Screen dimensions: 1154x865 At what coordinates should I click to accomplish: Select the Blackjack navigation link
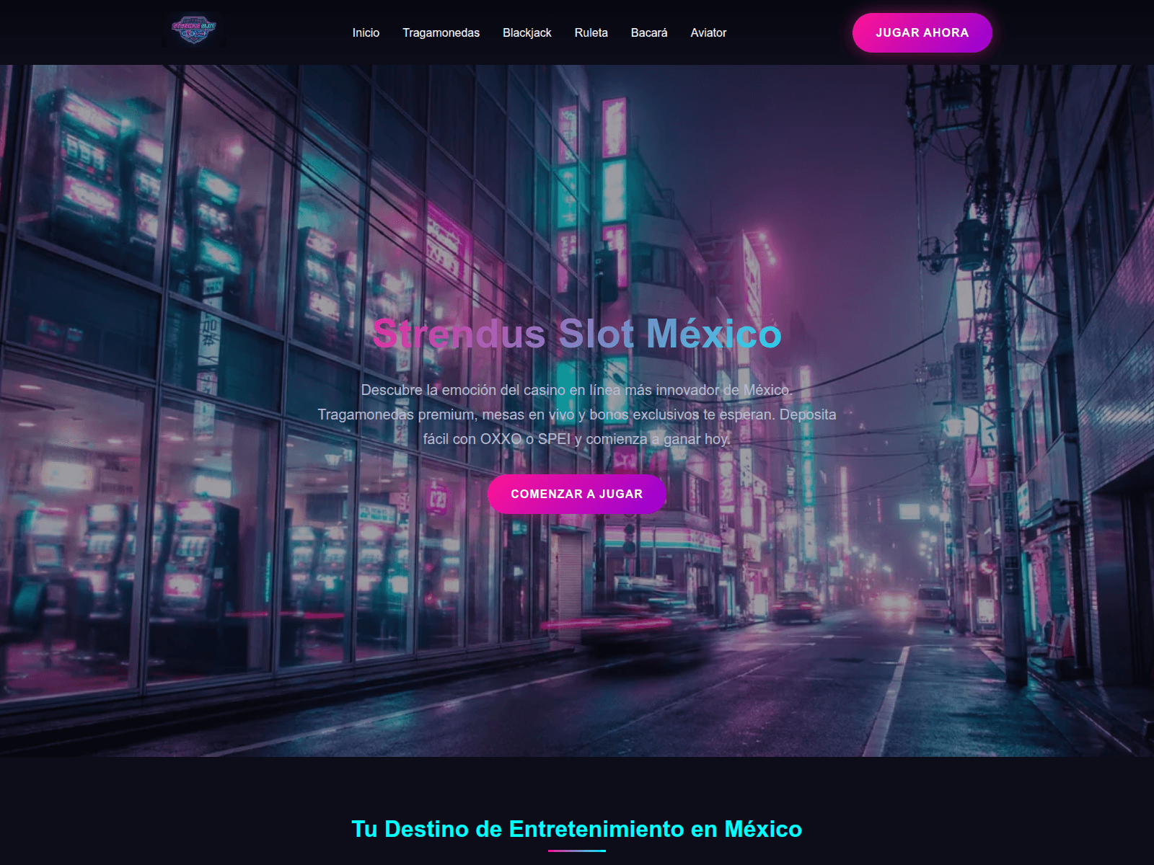click(527, 32)
